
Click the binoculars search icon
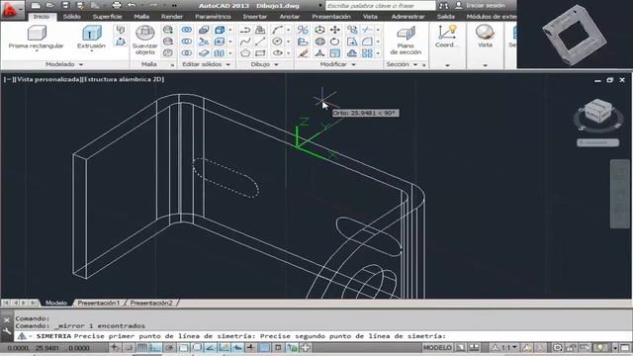(x=444, y=6)
